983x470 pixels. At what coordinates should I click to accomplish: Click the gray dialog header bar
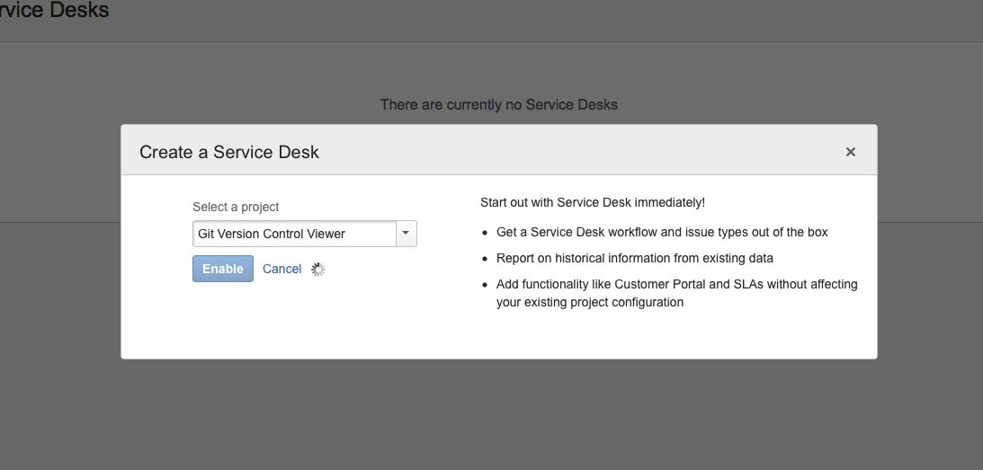[x=540, y=151]
